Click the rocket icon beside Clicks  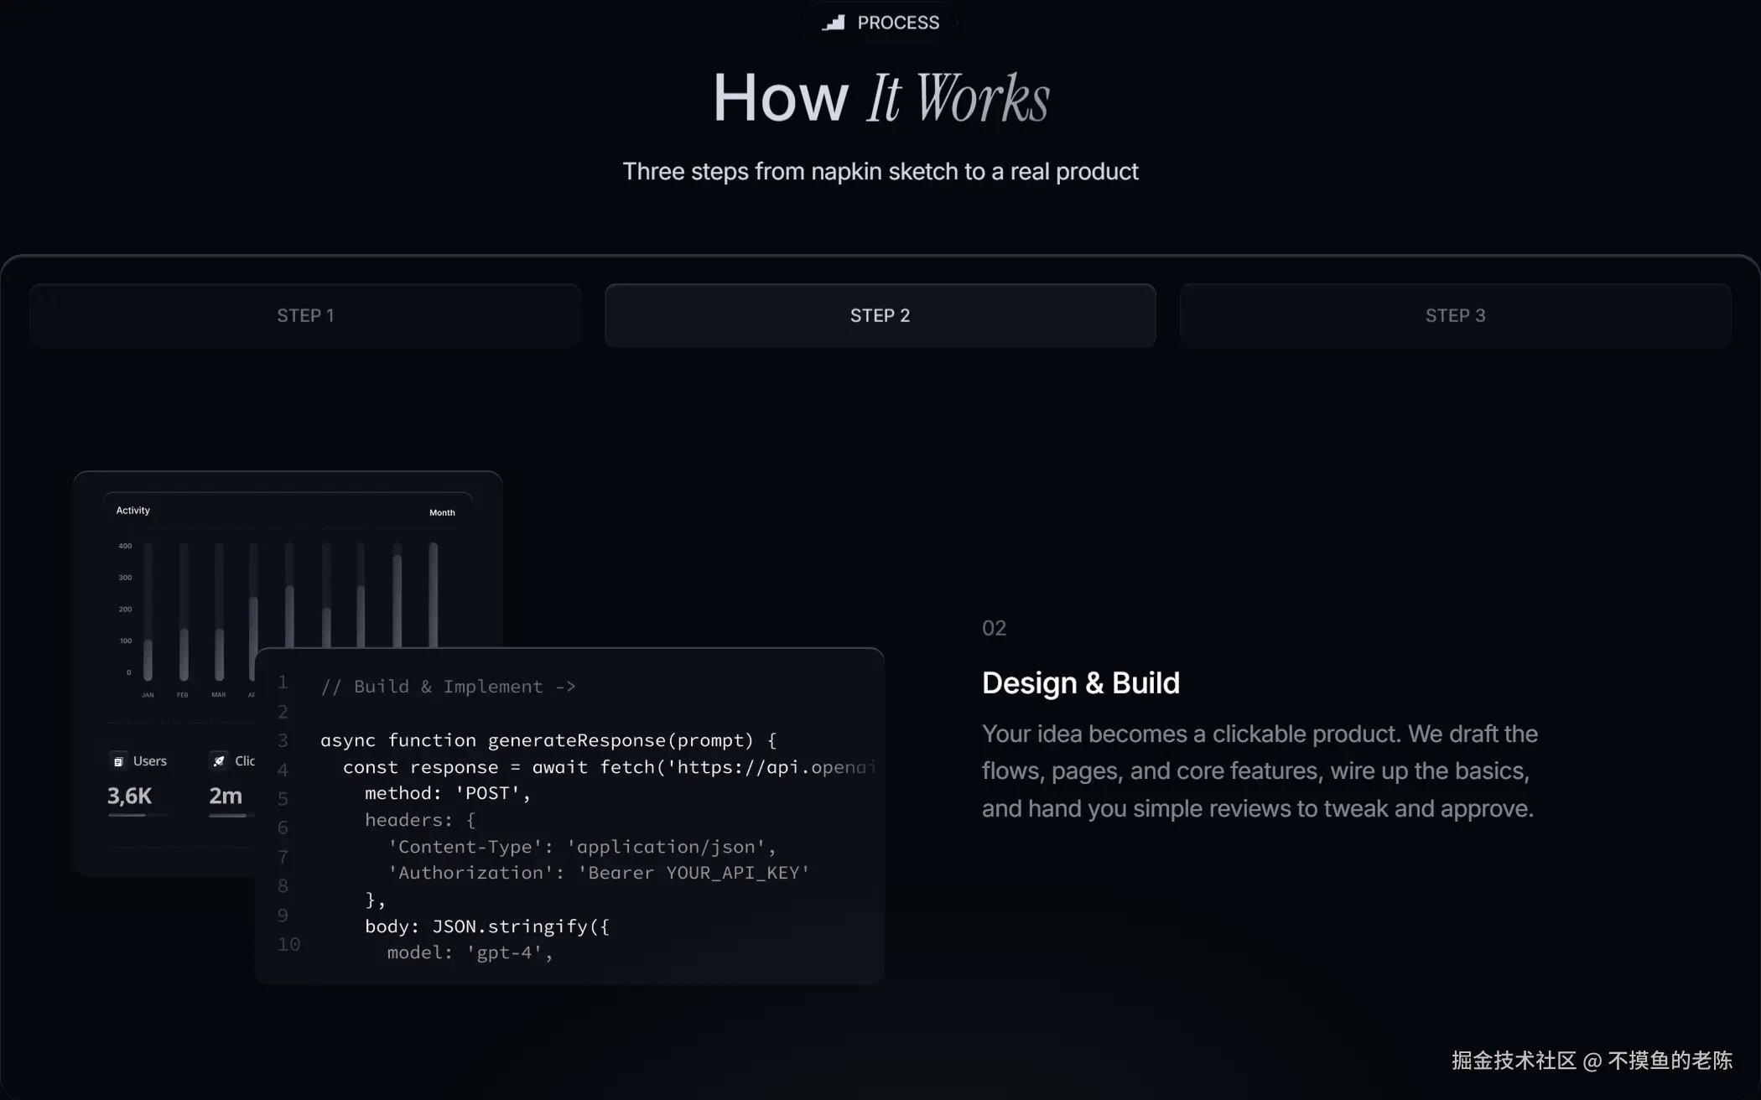tap(219, 761)
